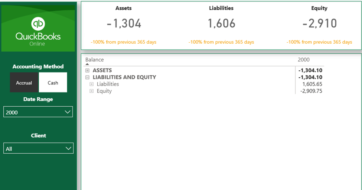Screen dimensions: 362x190
Task: Open the Client dropdown
Action: coord(38,149)
